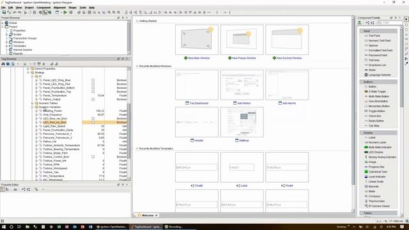This screenshot has width=409, height=230.
Task: Click the New Popup Window link
Action: 242,58
